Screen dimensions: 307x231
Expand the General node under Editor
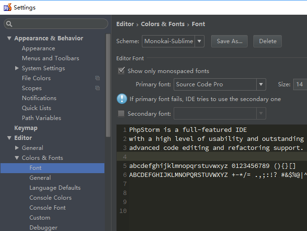pos(17,148)
